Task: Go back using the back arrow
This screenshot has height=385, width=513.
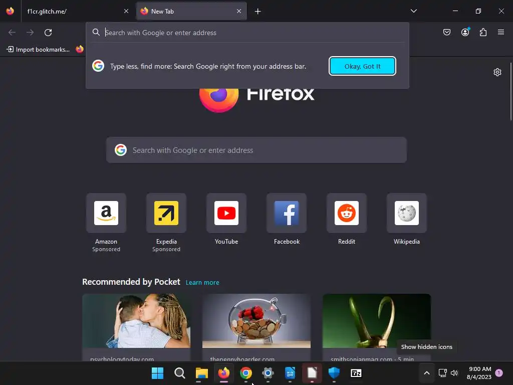Action: (x=12, y=33)
